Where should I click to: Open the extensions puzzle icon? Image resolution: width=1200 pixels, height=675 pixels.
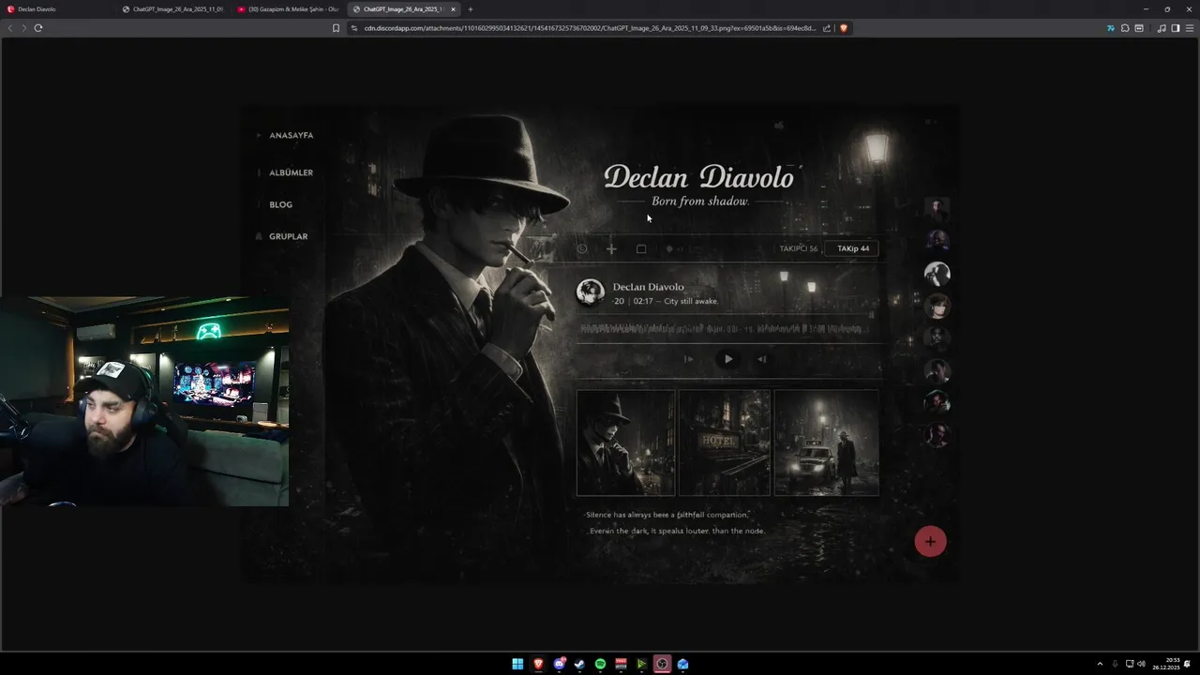(1125, 28)
